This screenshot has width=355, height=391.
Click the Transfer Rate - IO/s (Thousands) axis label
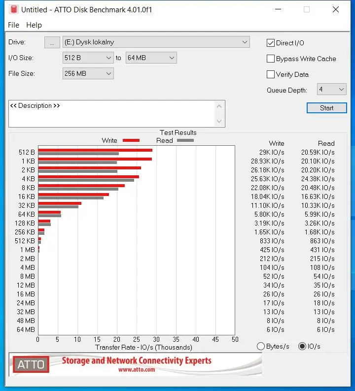coord(143,347)
